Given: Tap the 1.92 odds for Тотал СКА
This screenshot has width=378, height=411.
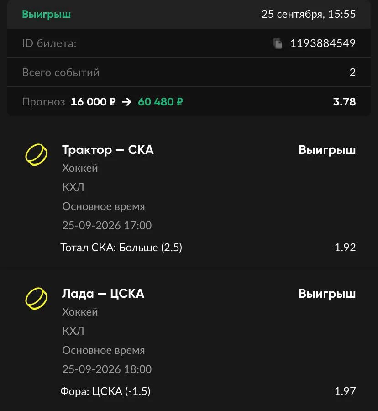Looking at the screenshot, I should tap(345, 248).
